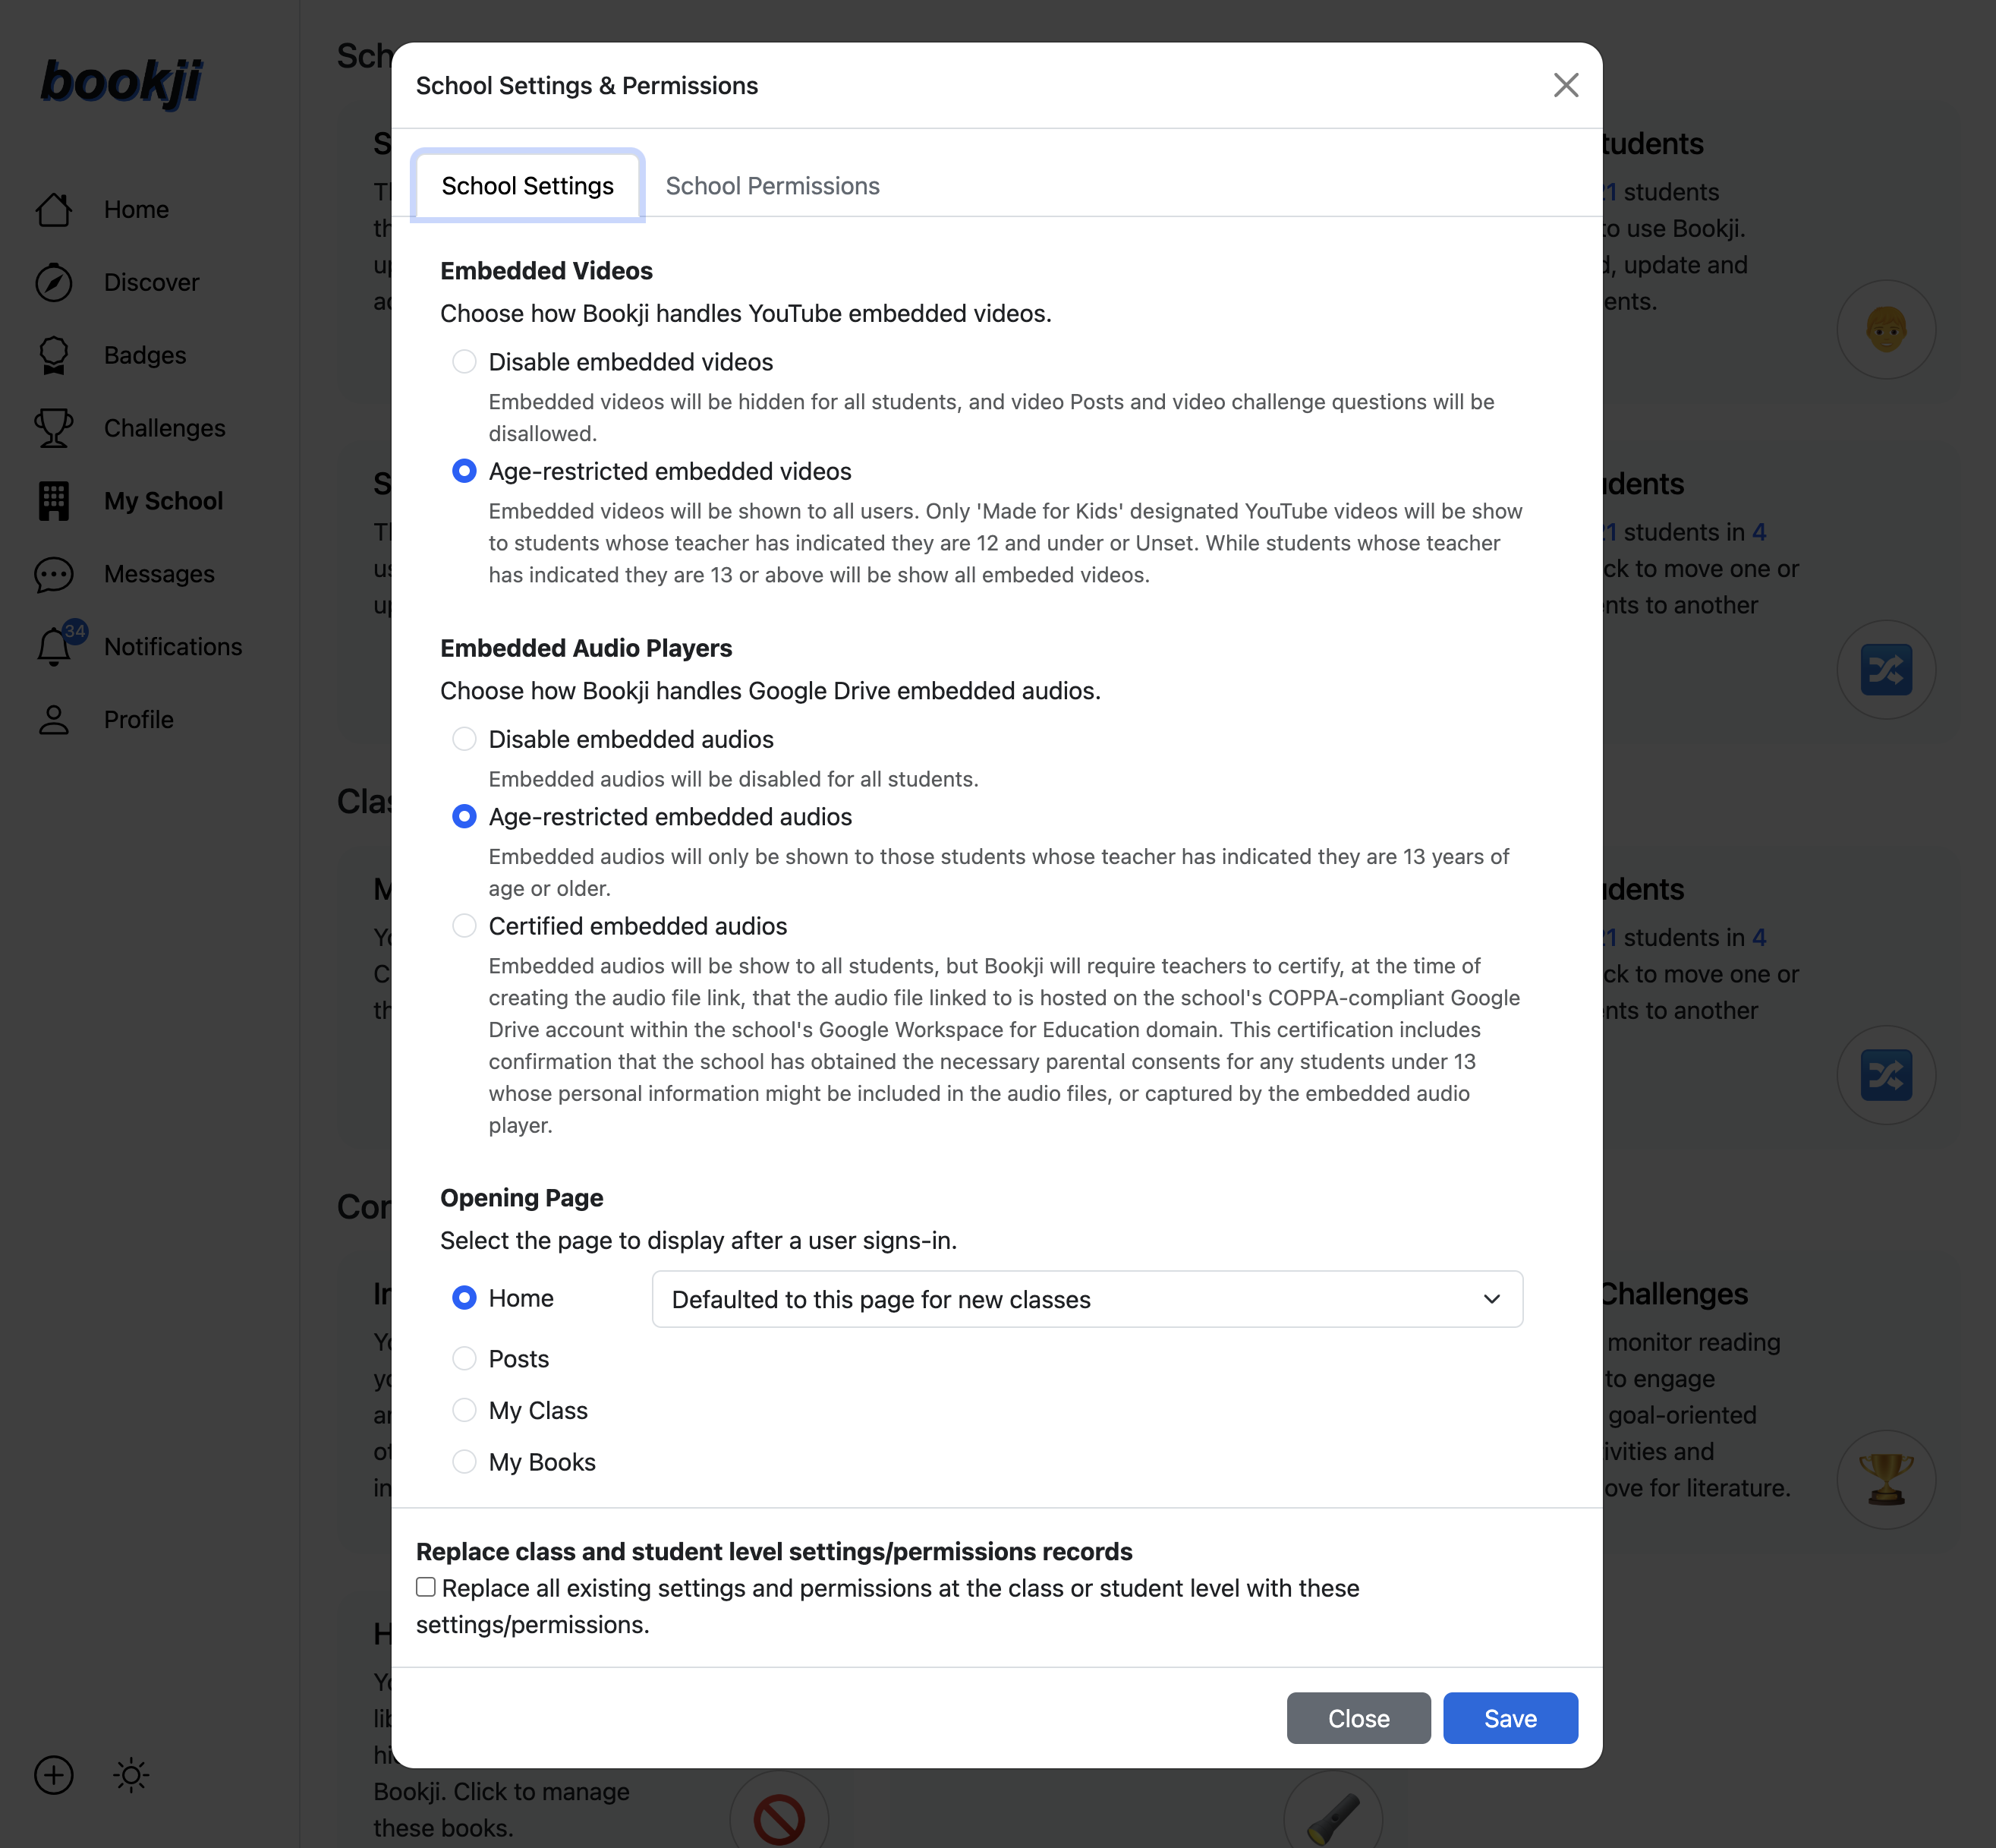Viewport: 1996px width, 1848px height.
Task: Click the Challenges icon in sidebar
Action: [54, 427]
